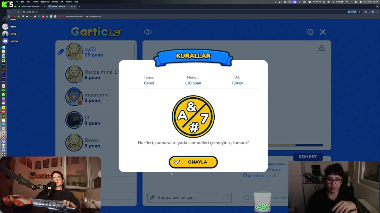Image resolution: width=380 pixels, height=213 pixels.
Task: Launch After Effects from the dock
Action: point(4,77)
